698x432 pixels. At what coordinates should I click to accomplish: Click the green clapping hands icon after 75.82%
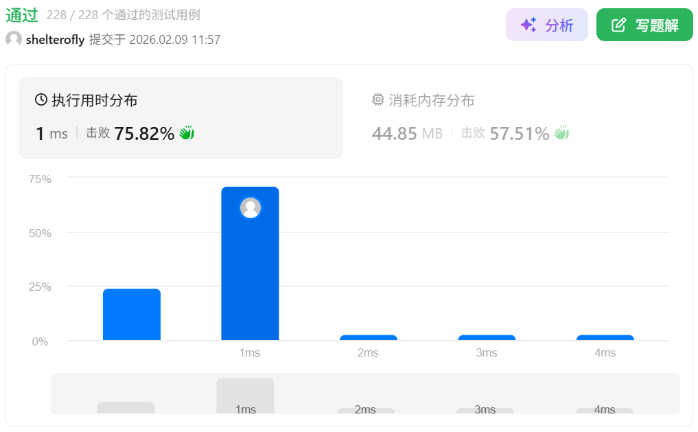point(187,133)
